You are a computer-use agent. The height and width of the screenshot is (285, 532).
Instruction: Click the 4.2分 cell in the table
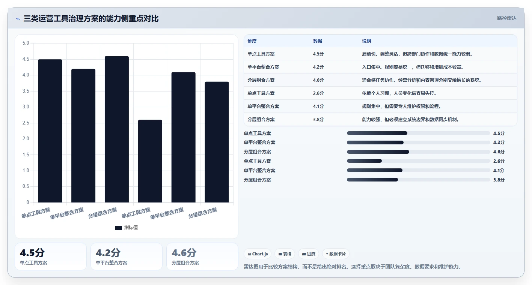(x=318, y=67)
